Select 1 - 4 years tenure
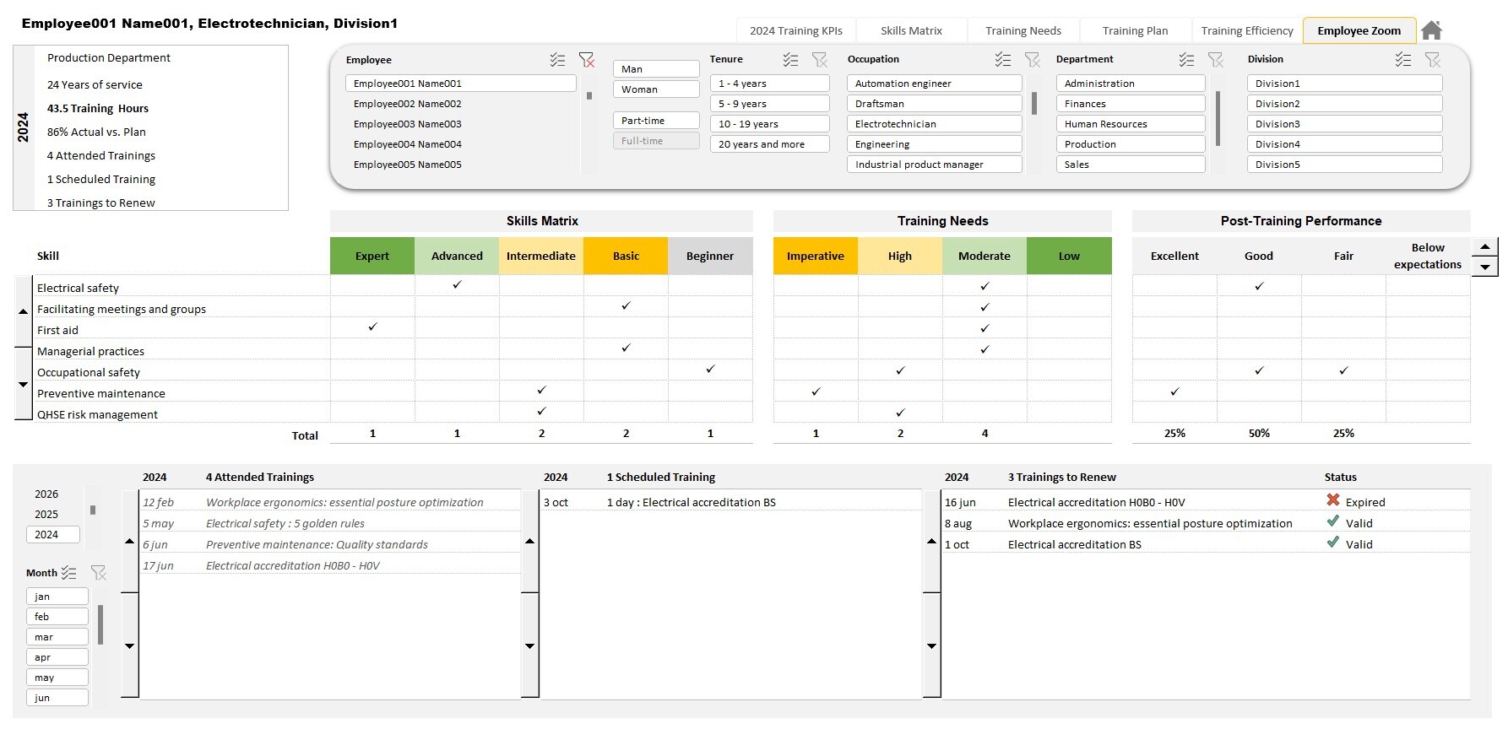 pos(770,84)
